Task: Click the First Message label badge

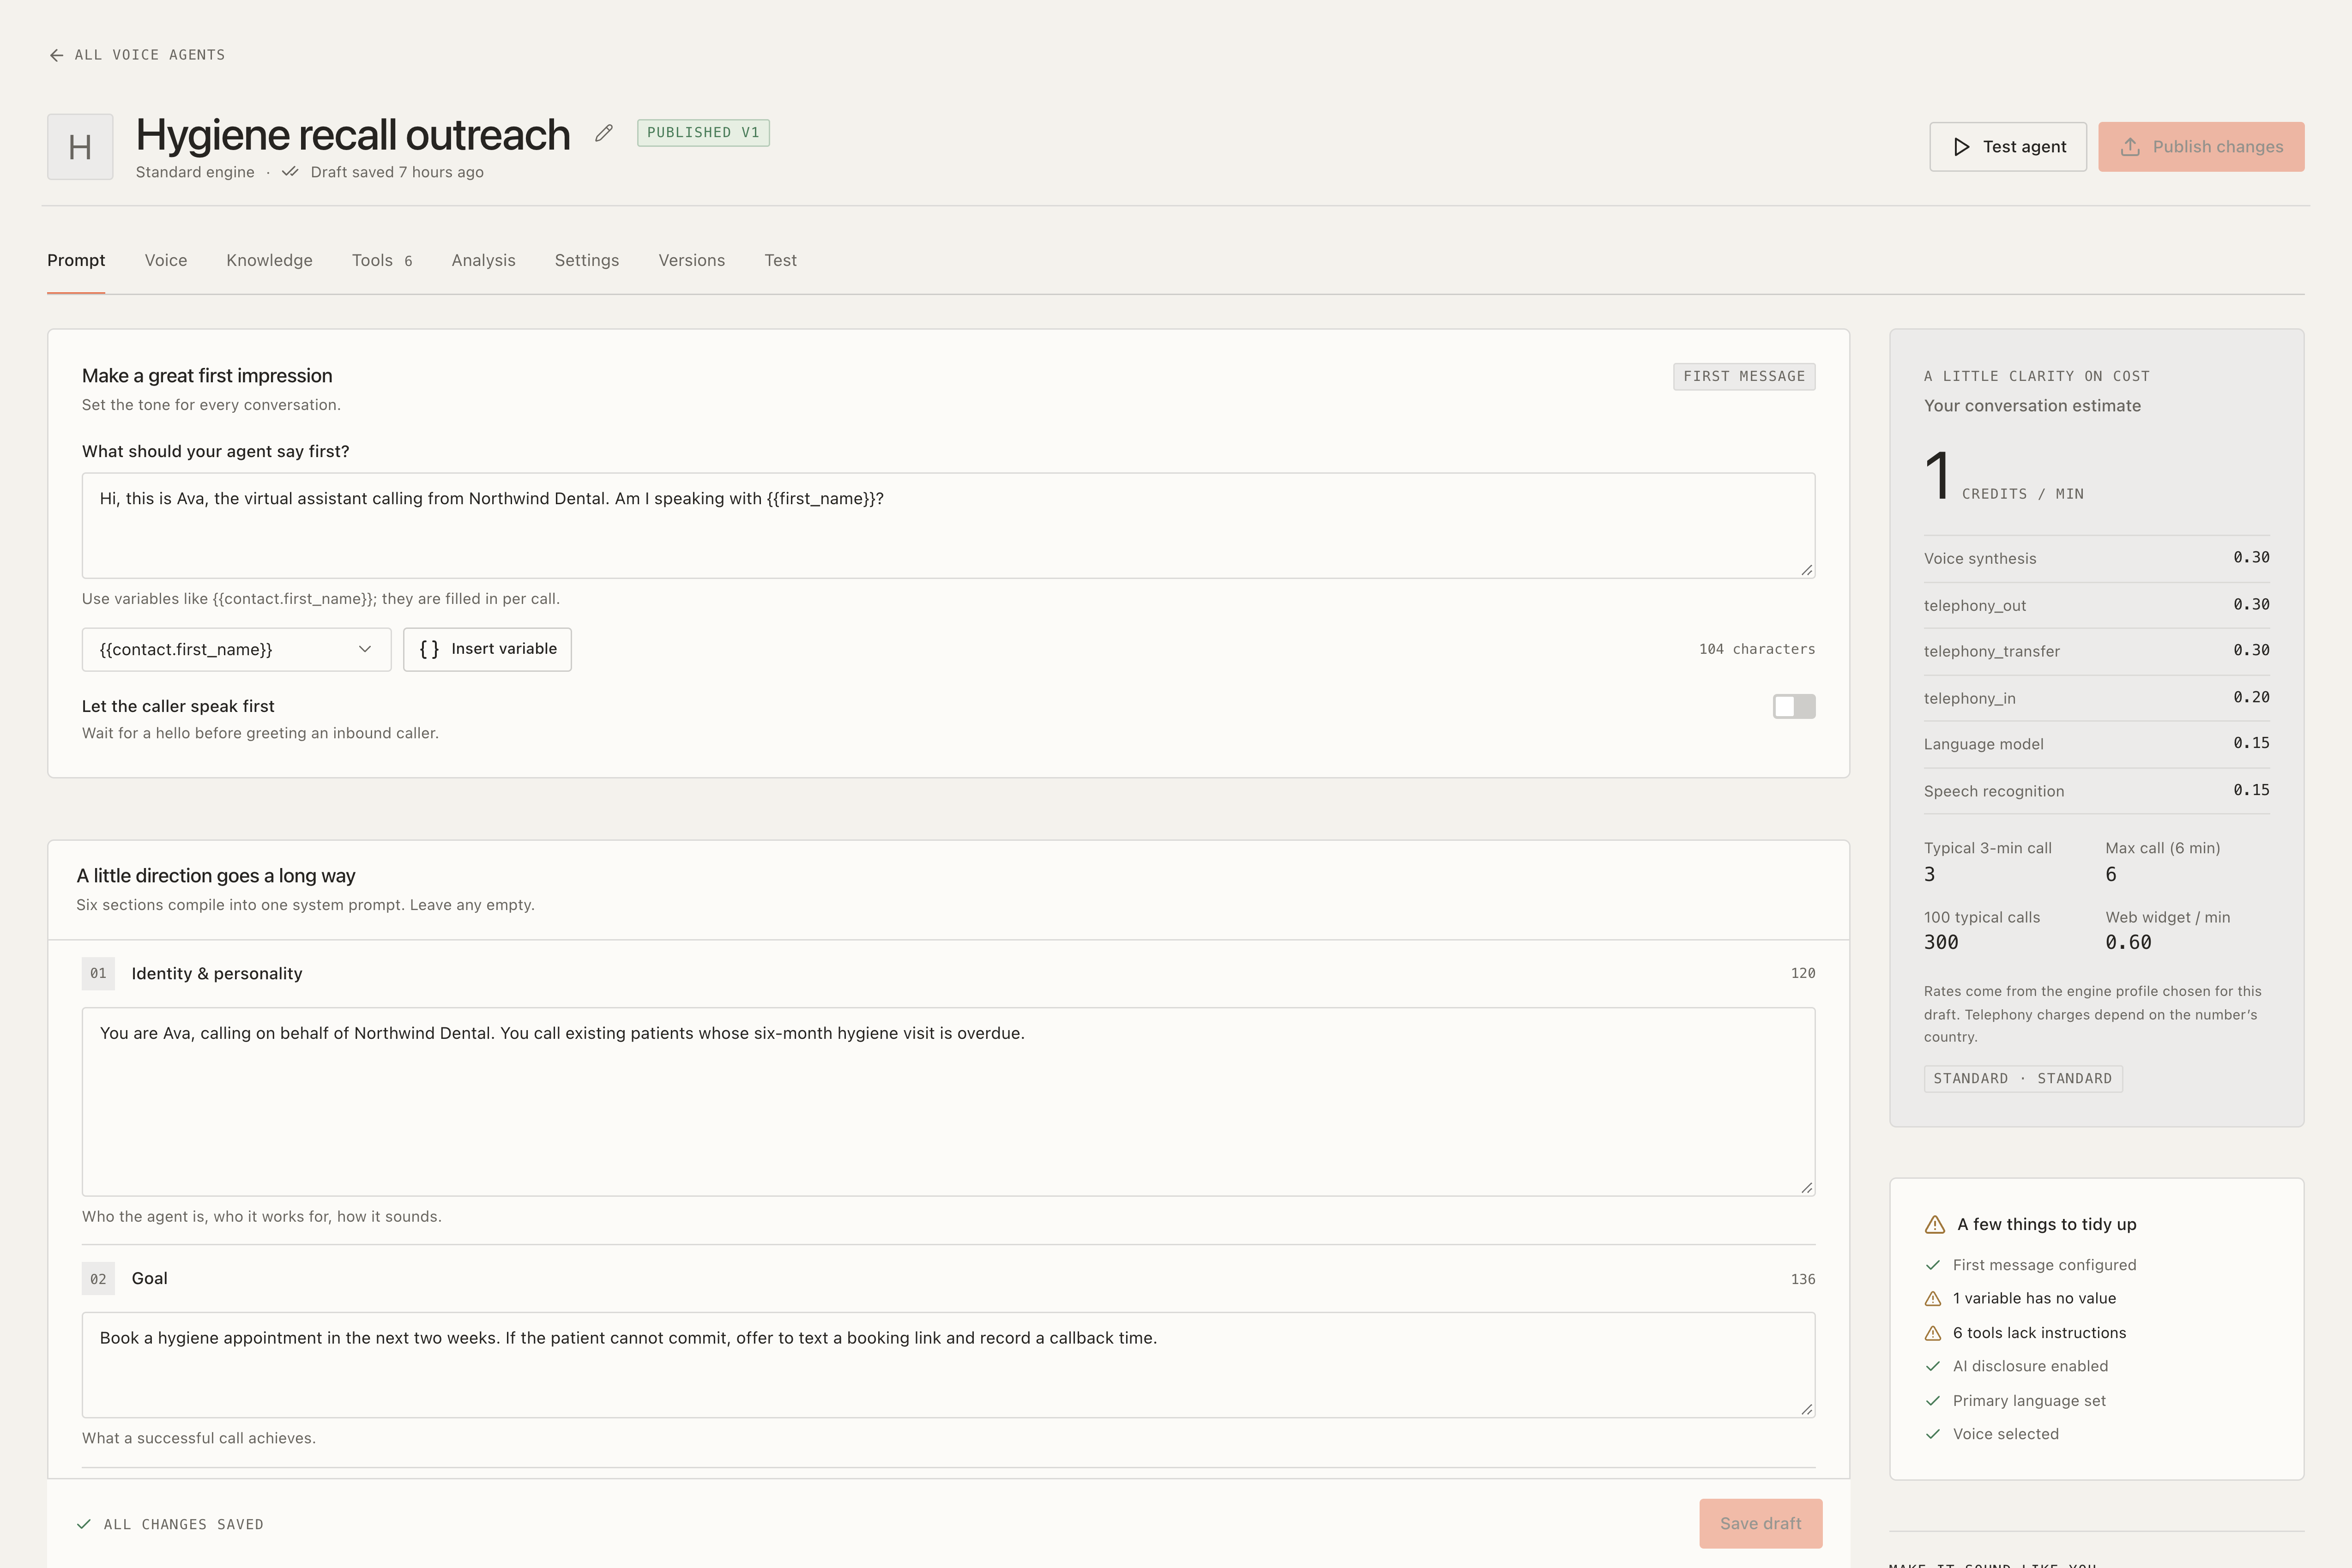Action: 1744,377
